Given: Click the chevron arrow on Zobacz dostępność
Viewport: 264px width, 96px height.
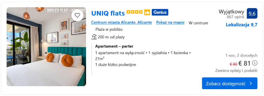Looking at the screenshot, I should point(251,83).
